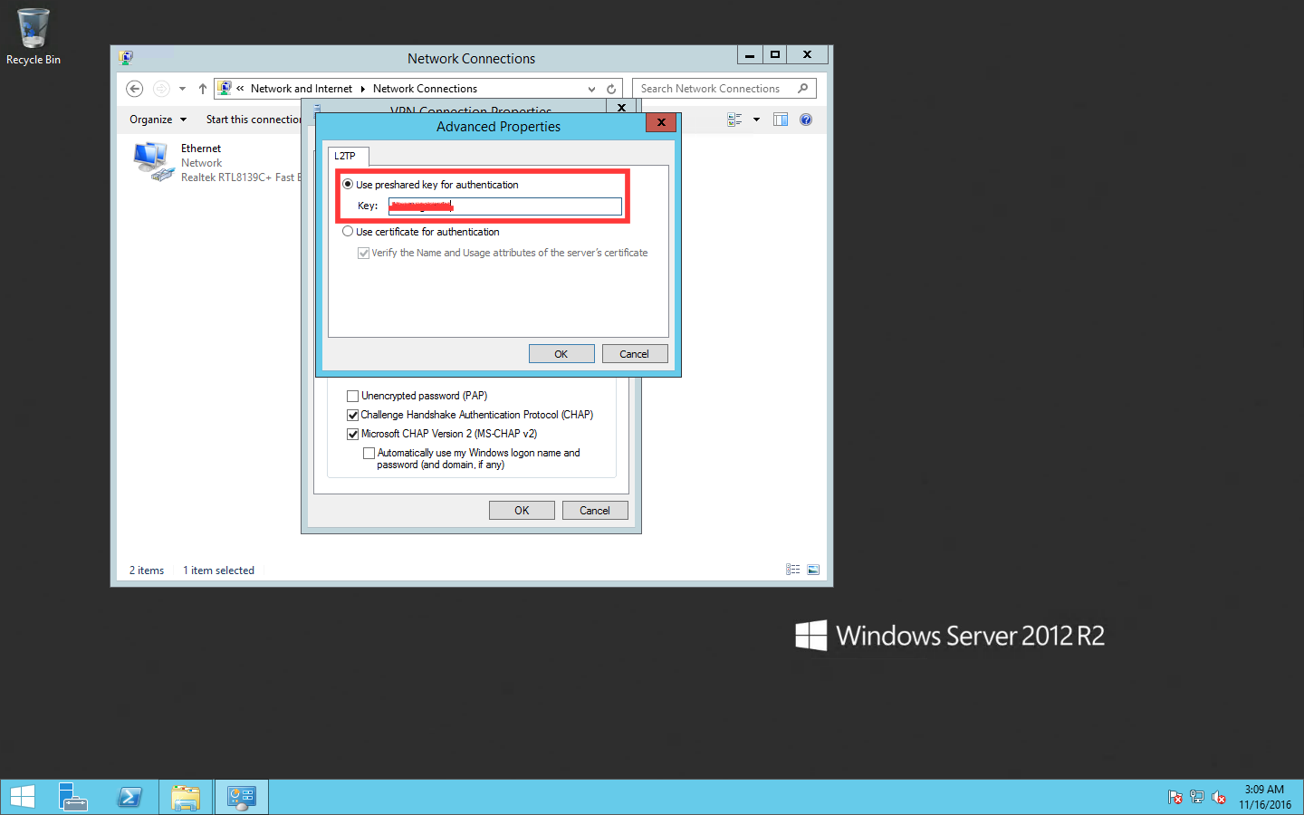Viewport: 1304px width, 815px height.
Task: Minimize the Network Connections window
Action: tap(750, 55)
